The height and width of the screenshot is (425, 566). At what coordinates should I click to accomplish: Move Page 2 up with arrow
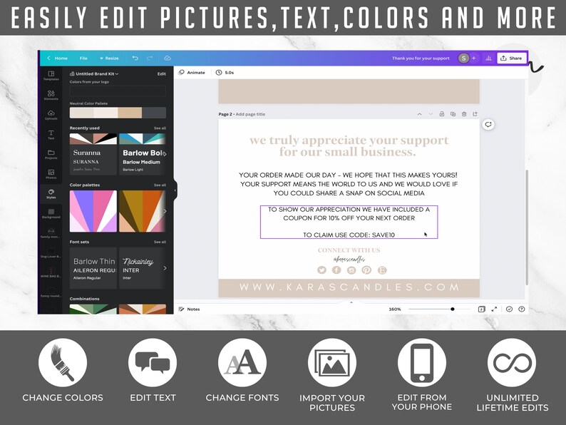[419, 114]
